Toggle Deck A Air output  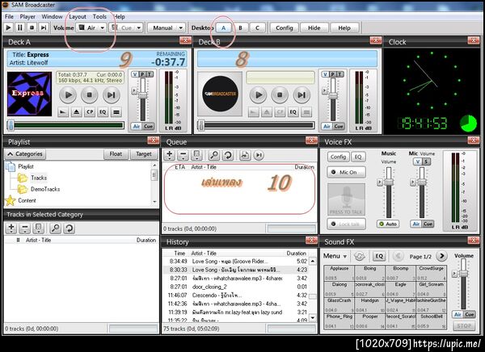pos(137,126)
